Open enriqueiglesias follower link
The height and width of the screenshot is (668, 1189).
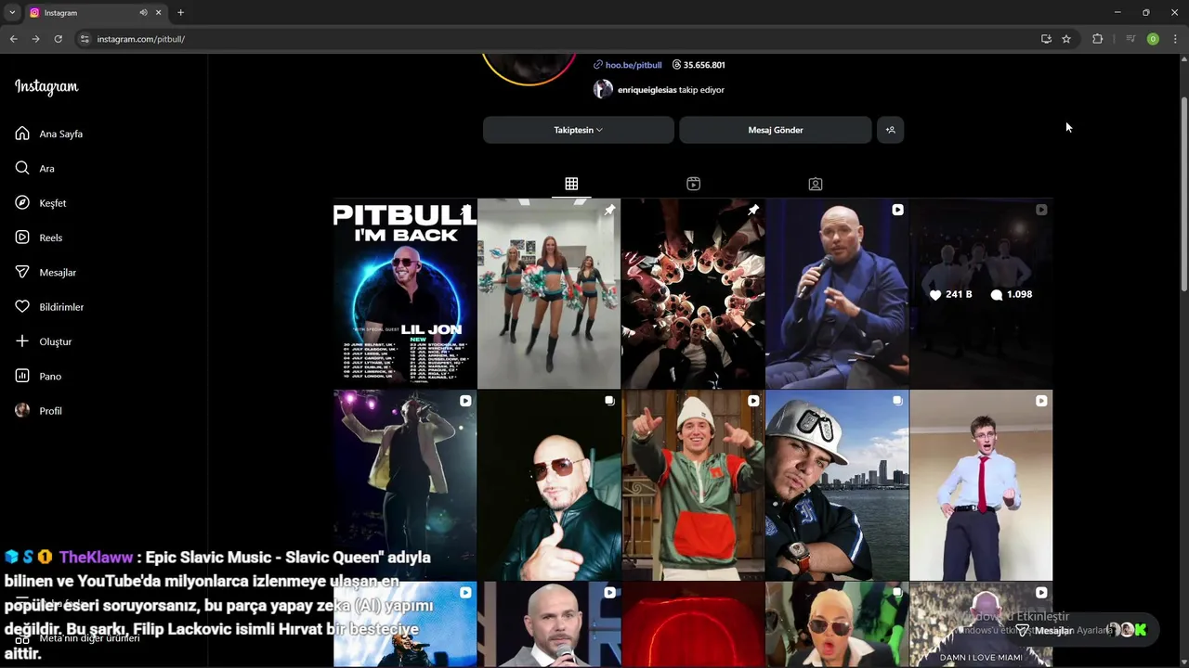point(647,90)
